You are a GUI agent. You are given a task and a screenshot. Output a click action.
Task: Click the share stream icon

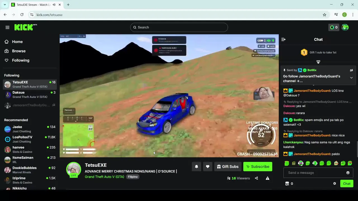pyautogui.click(x=256, y=178)
